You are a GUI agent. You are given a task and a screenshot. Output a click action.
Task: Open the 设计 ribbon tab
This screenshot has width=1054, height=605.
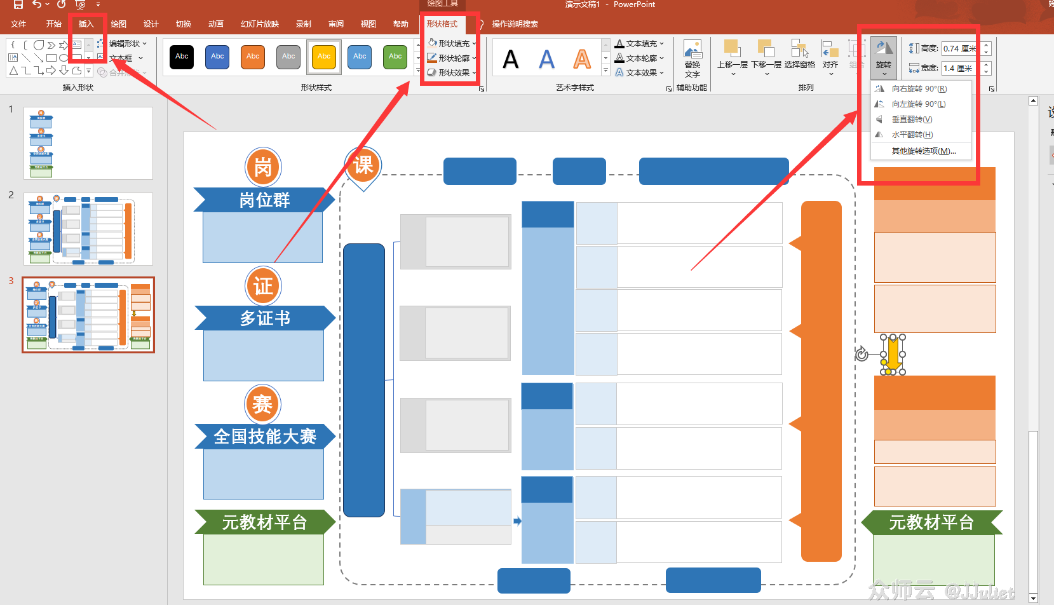pos(151,24)
